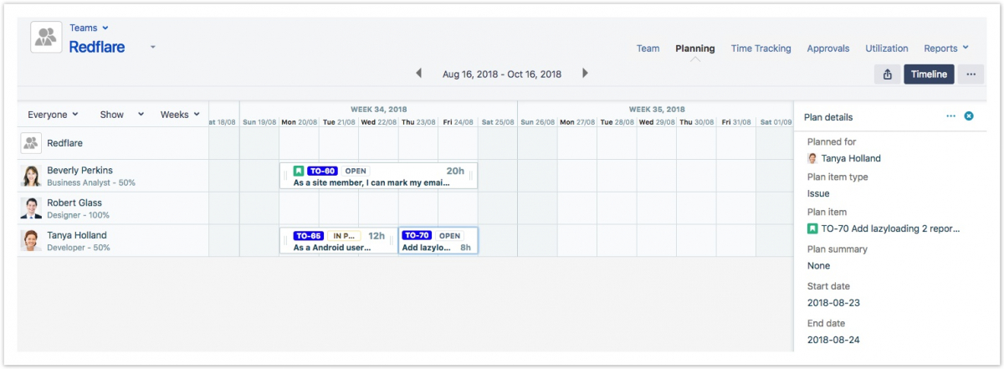Click Robert Glass' profile photo
This screenshot has height=369, width=1004.
coord(31,208)
